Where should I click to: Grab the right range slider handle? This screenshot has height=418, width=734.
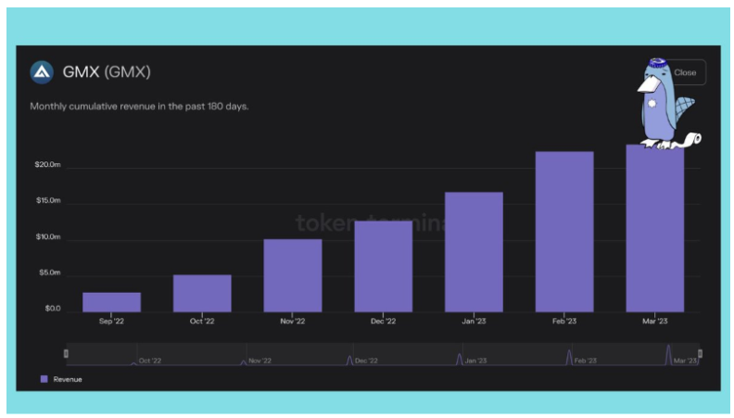tap(701, 353)
